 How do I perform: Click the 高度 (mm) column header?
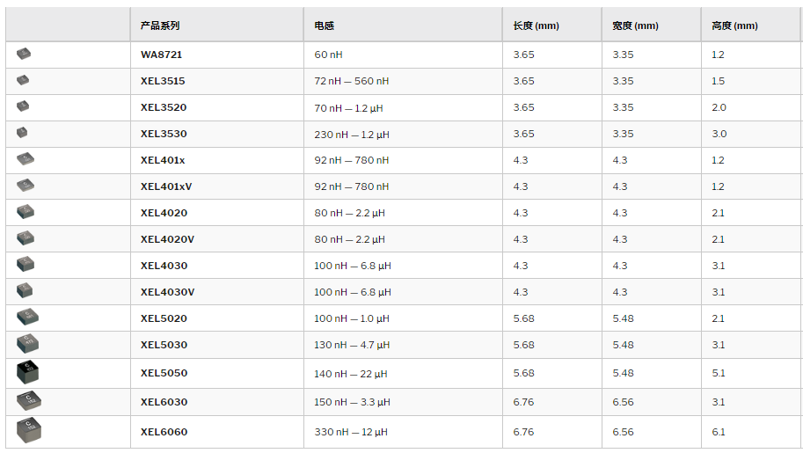pos(735,26)
